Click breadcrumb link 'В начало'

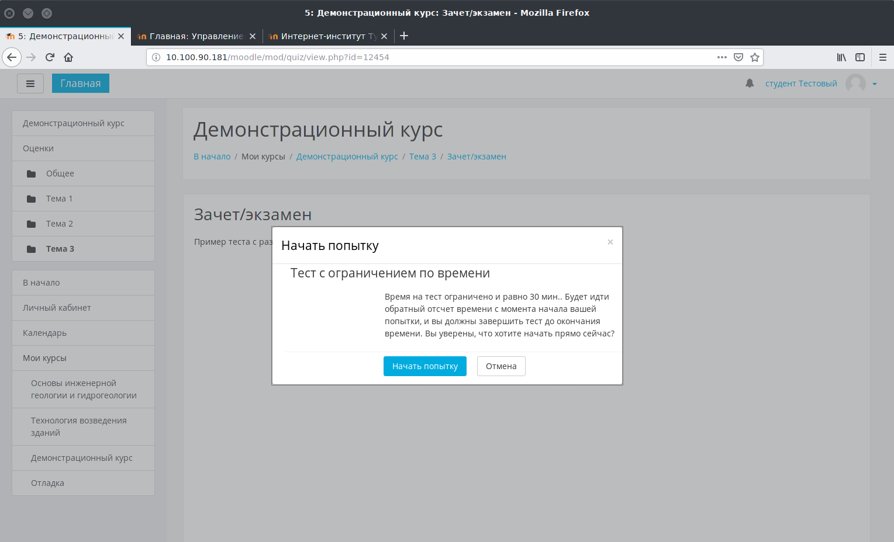pos(212,157)
